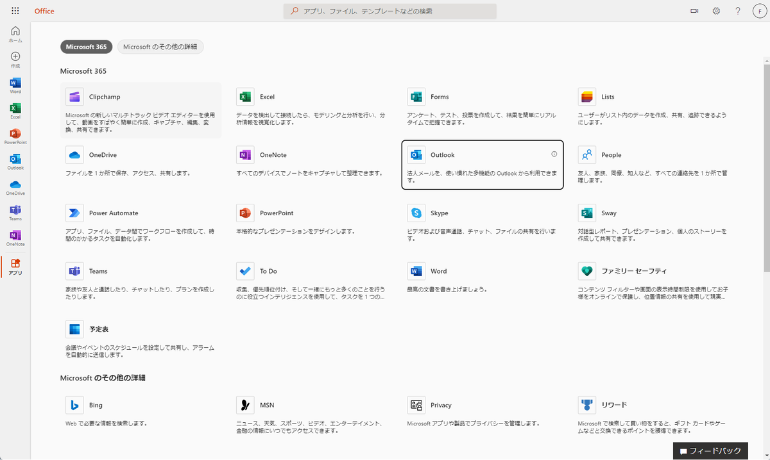Screen dimensions: 770x460
Task: Click the OneNote icon in grid
Action: (245, 155)
